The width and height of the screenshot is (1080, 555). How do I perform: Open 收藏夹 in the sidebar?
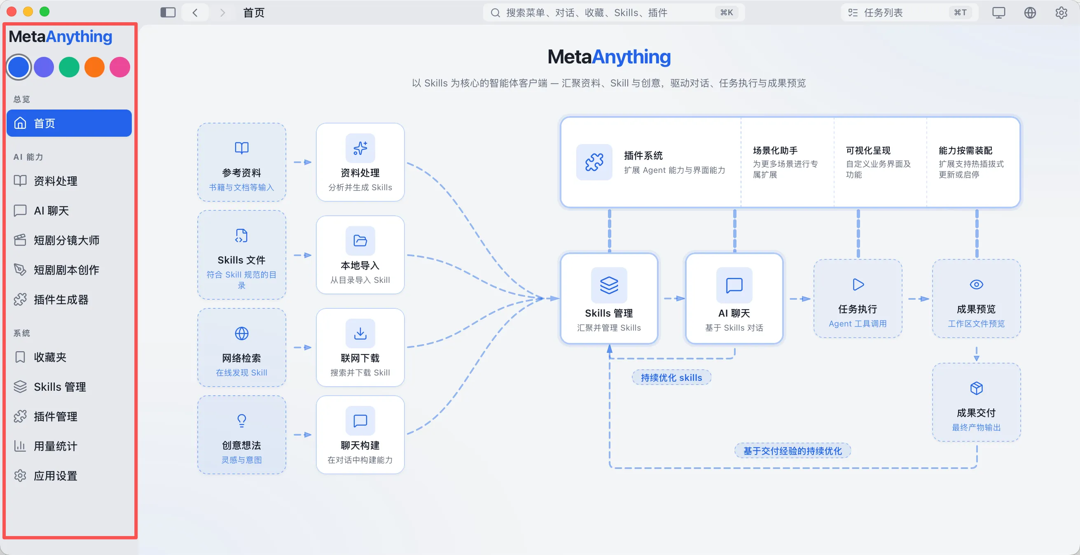[x=69, y=357]
